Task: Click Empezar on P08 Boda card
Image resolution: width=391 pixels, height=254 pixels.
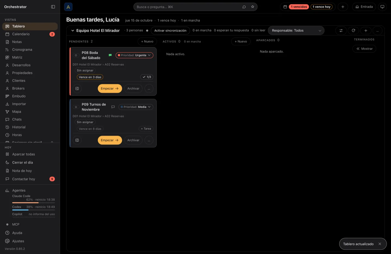Action: 110,89
